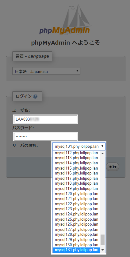Pick mysql116.phy.lolipop.lan in the dropdown
Viewport: 130px width, 257px height.
point(76,173)
